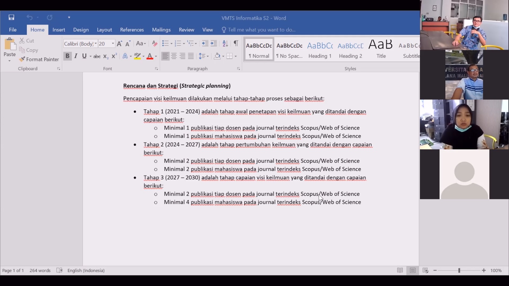Click the Sort paragraph icon

[225, 44]
